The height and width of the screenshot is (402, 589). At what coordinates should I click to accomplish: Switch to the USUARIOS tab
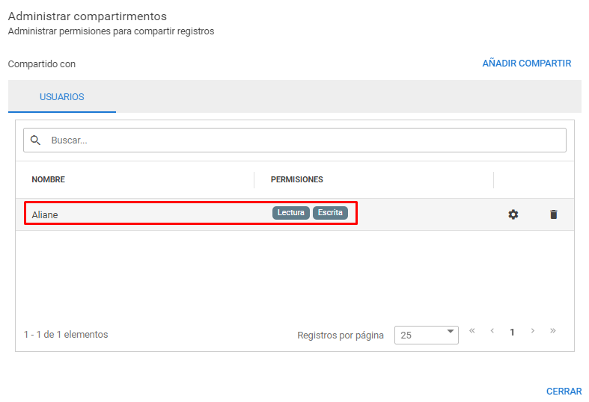tap(62, 96)
